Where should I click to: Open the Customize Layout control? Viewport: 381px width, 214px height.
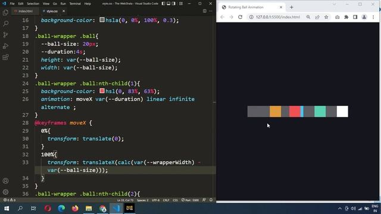[x=181, y=4]
